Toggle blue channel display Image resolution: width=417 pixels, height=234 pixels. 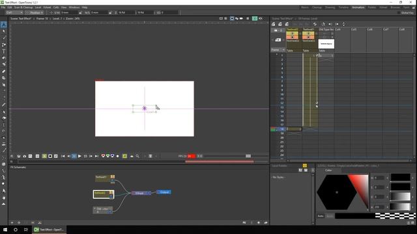pyautogui.click(x=113, y=156)
